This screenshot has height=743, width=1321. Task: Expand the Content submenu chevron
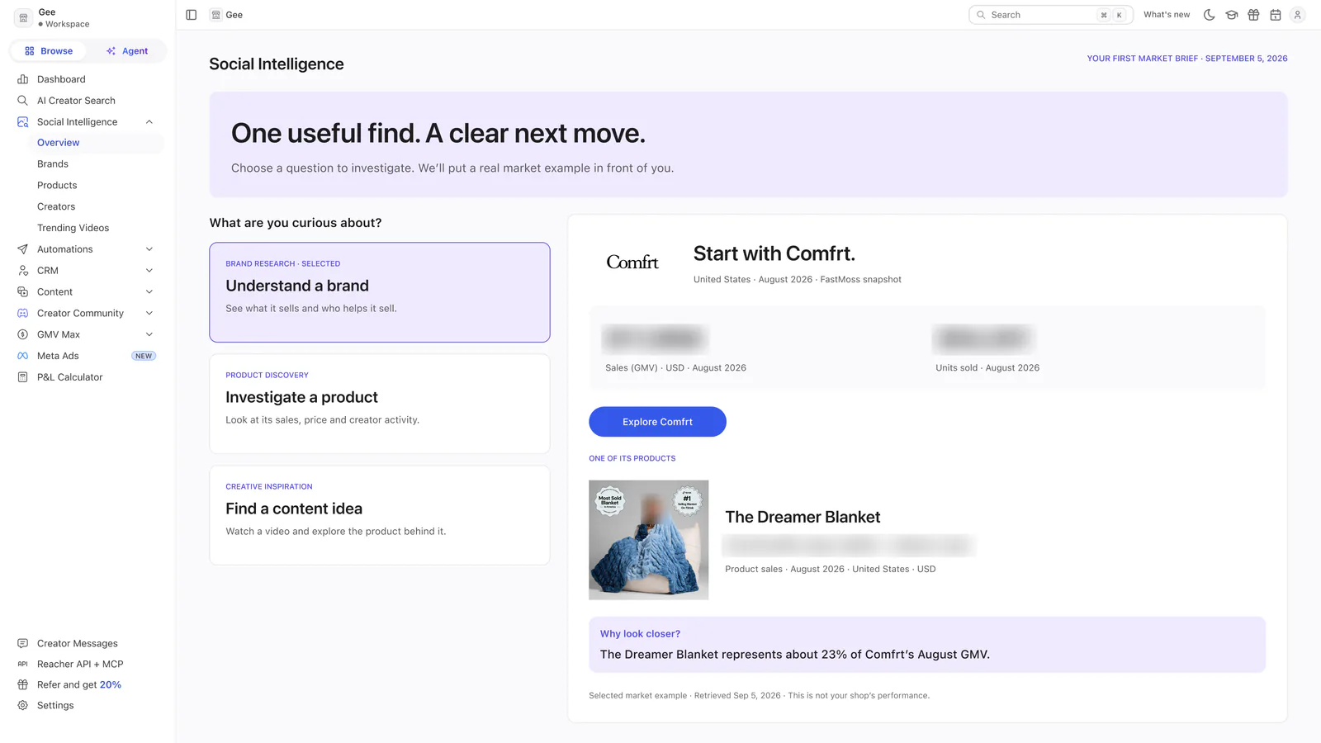tap(149, 292)
